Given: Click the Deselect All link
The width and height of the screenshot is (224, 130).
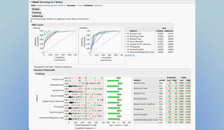Looking at the screenshot, I should (130, 55).
